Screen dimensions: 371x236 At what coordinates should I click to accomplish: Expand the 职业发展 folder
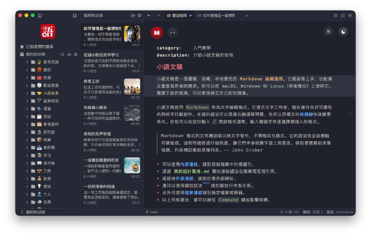point(27,86)
